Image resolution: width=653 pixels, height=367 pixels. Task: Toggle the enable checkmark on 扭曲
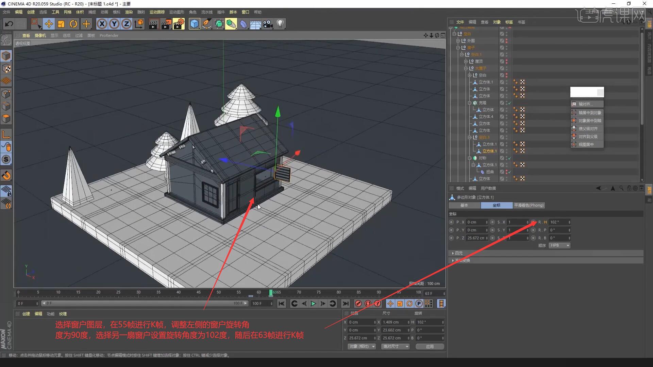point(509,172)
